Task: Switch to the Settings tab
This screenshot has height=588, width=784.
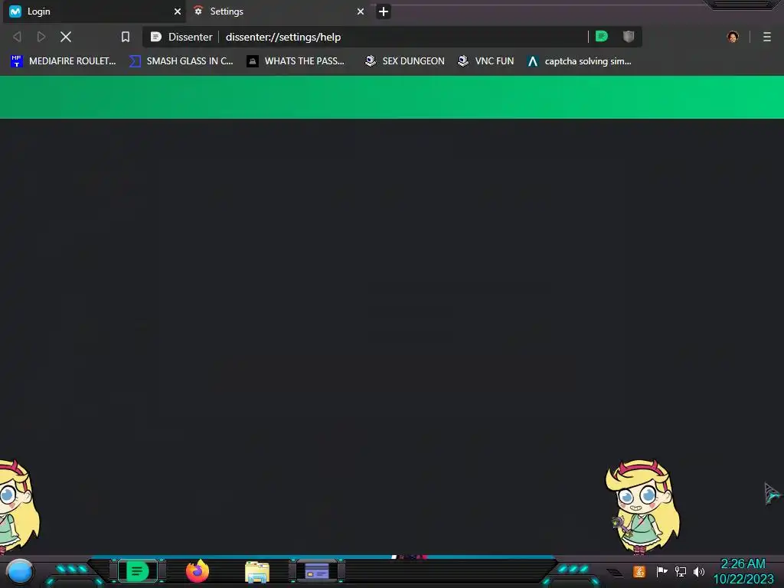Action: [277, 11]
